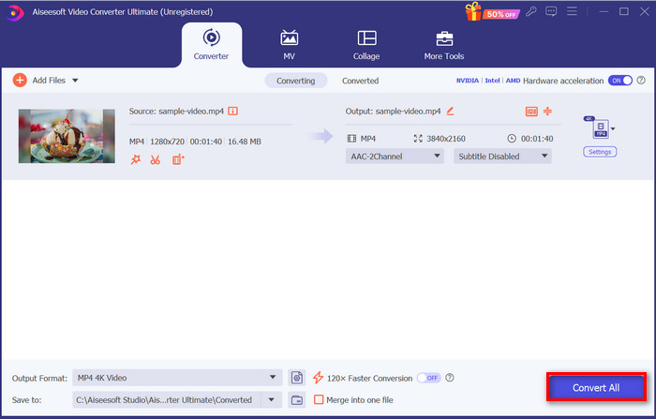This screenshot has width=656, height=419.
Task: Open AAC-2Channel audio track dropdown
Action: tap(395, 157)
